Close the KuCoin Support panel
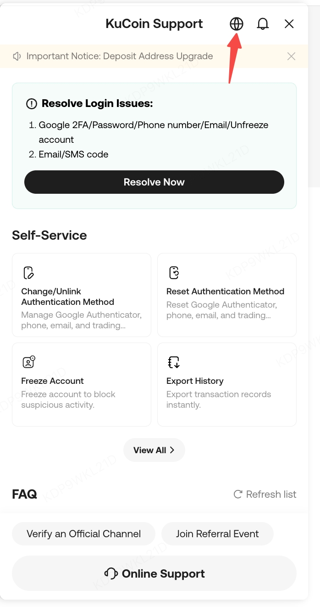 [289, 24]
